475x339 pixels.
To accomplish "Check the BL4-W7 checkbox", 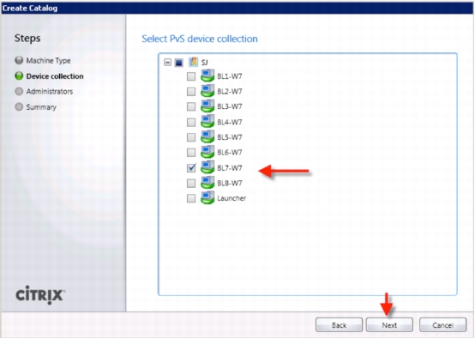I will coord(191,122).
